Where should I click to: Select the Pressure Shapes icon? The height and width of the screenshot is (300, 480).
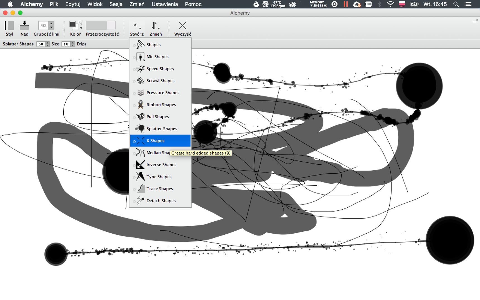click(140, 93)
